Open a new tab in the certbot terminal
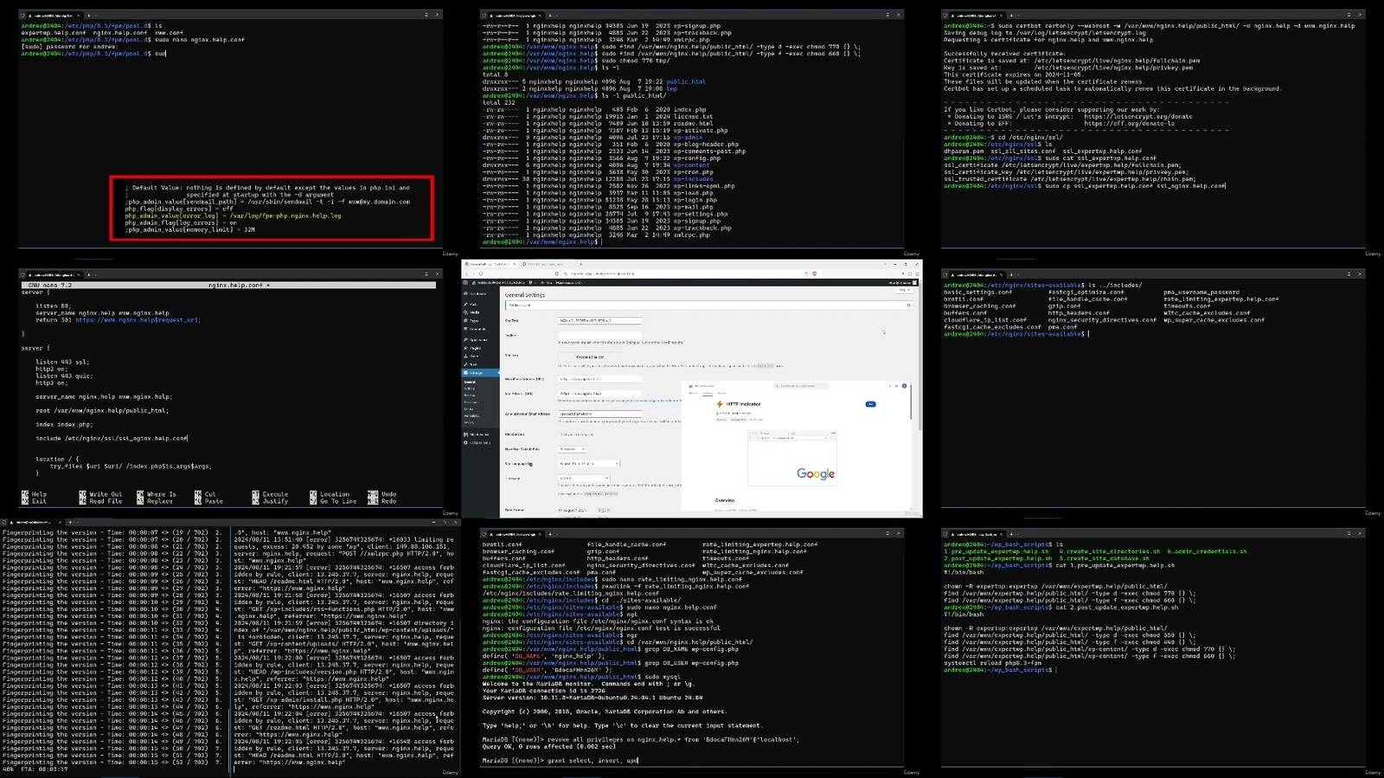 click(x=1011, y=16)
